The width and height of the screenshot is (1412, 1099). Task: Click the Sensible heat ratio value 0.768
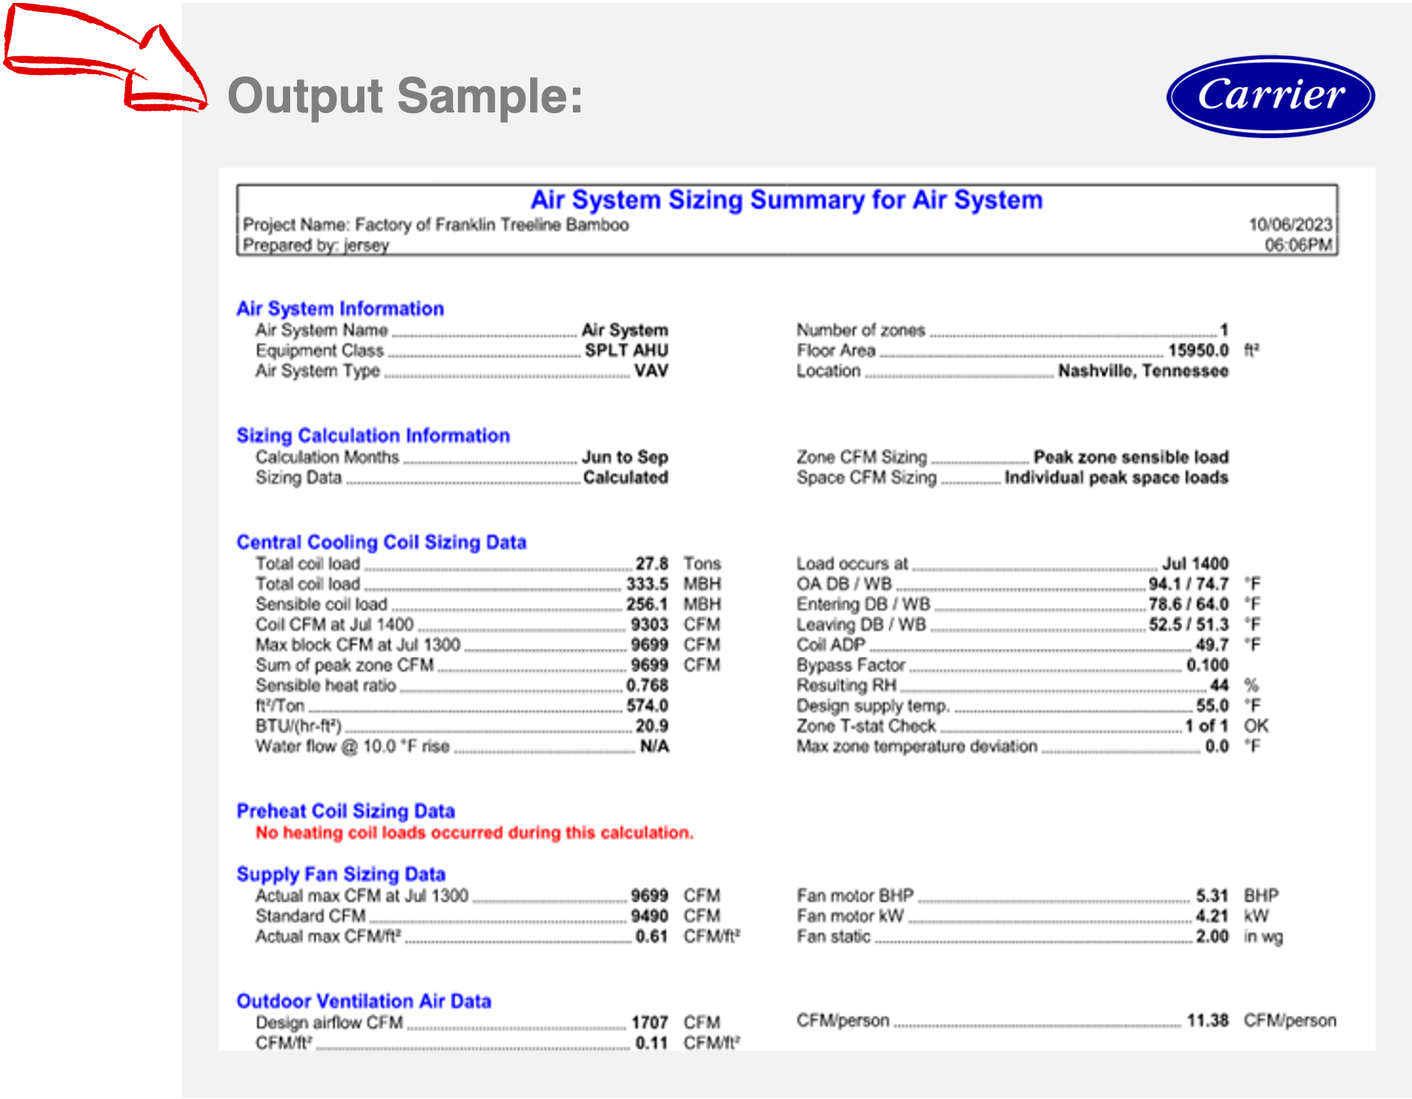(647, 684)
